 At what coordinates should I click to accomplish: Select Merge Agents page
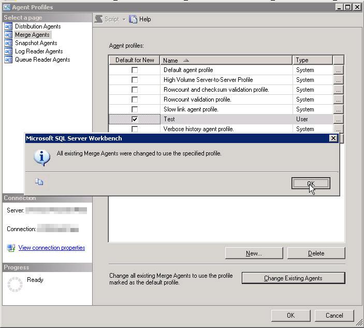point(32,35)
